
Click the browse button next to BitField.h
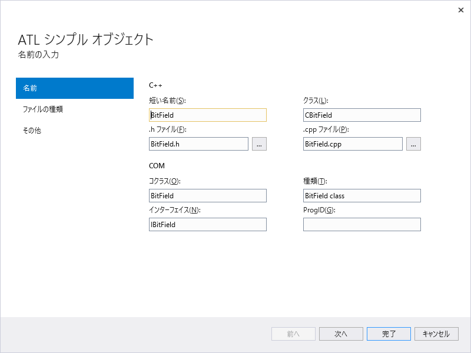click(x=259, y=144)
